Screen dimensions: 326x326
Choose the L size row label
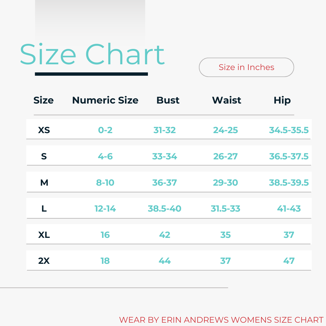point(44,209)
